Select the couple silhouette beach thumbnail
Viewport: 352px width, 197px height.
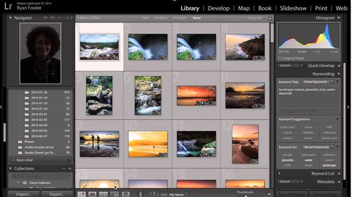point(99,144)
